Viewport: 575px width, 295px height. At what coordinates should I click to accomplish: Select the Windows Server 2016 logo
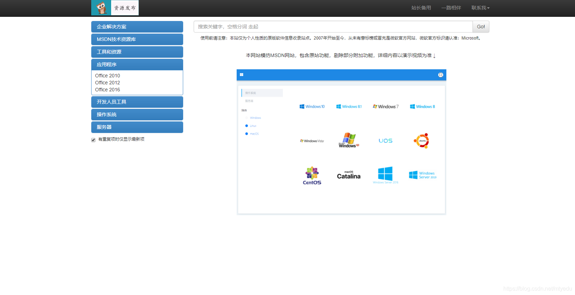pos(386,175)
